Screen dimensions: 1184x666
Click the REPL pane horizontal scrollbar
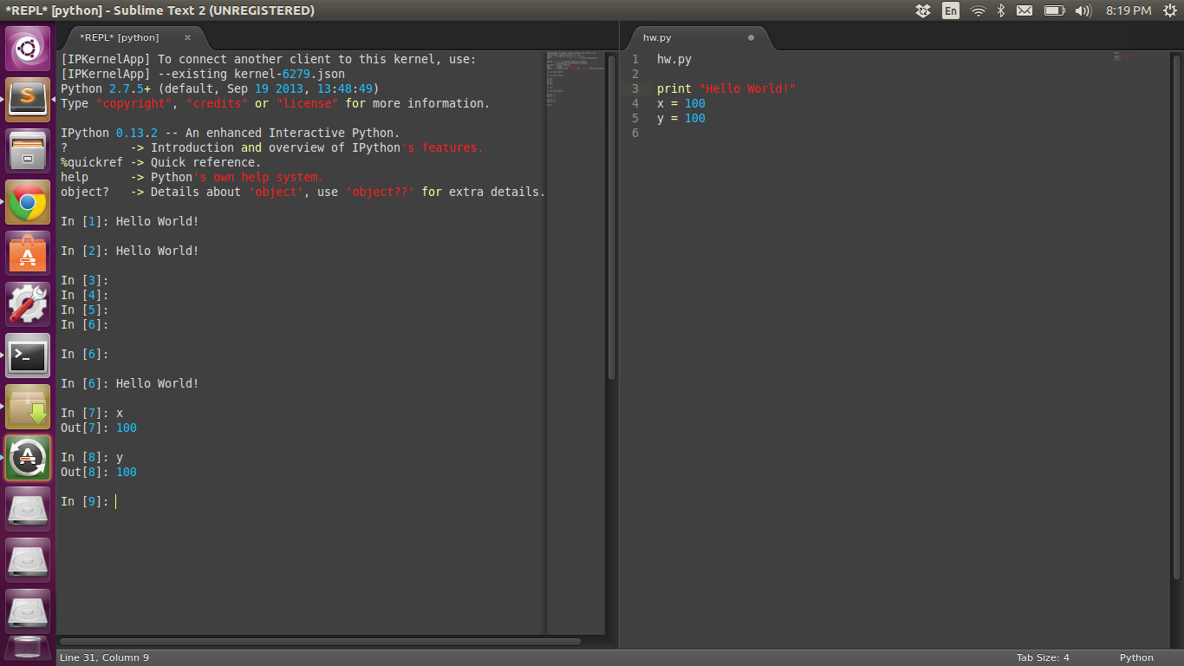pyautogui.click(x=320, y=642)
